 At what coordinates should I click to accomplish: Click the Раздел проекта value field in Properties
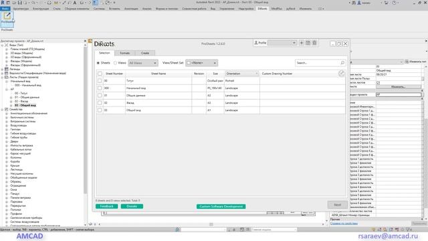(399, 94)
